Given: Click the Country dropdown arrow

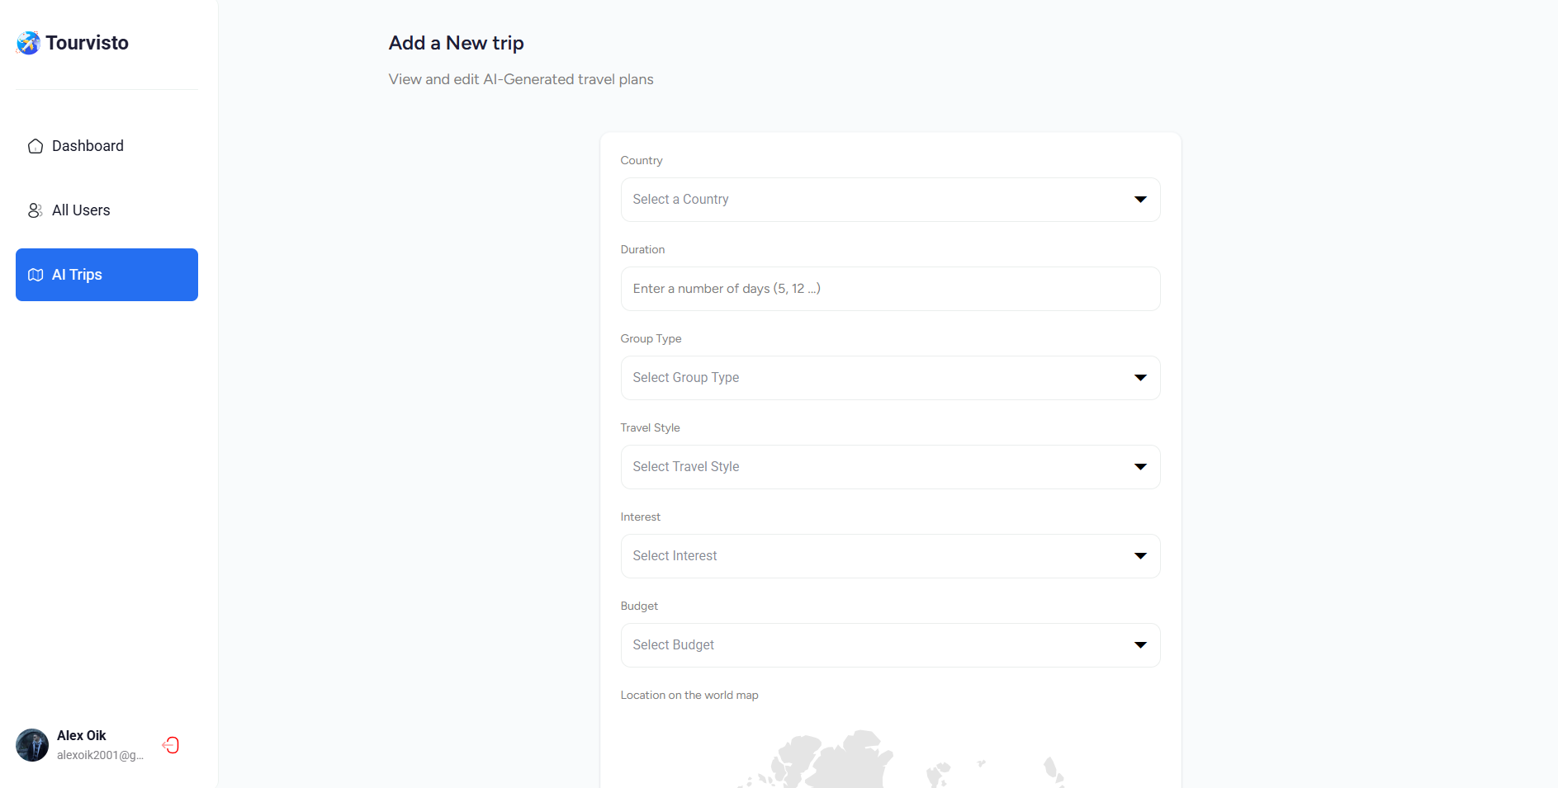Looking at the screenshot, I should (x=1140, y=200).
